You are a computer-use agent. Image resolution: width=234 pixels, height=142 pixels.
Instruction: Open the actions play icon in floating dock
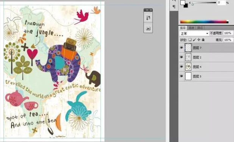click(x=148, y=28)
